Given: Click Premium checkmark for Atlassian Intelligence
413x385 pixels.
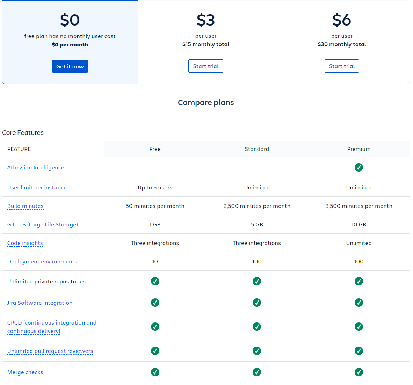Looking at the screenshot, I should (359, 167).
